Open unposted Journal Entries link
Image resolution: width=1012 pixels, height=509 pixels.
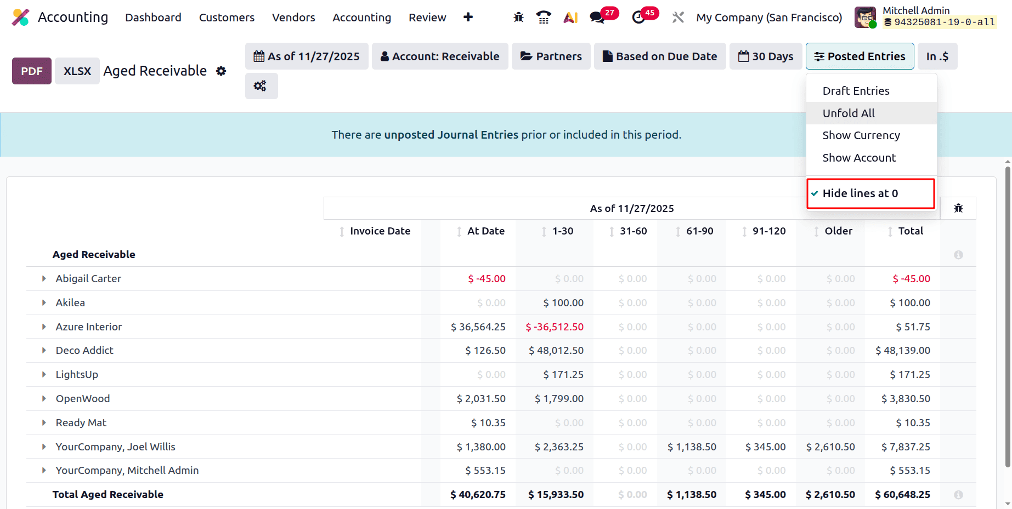pyautogui.click(x=451, y=135)
